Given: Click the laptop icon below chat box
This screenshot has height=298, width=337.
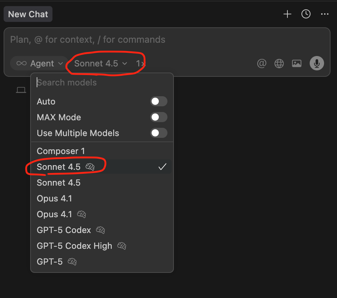Looking at the screenshot, I should coord(21,90).
